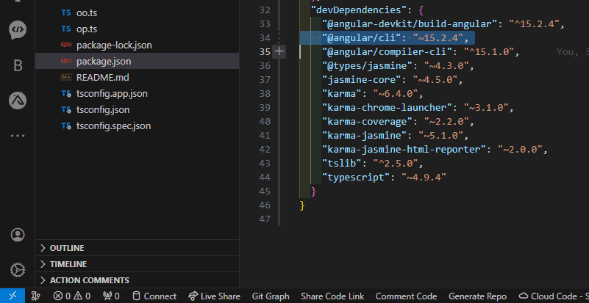Viewport: 589px width, 303px height.
Task: Click the git blame annotation on line 35
Action: pyautogui.click(x=573, y=52)
